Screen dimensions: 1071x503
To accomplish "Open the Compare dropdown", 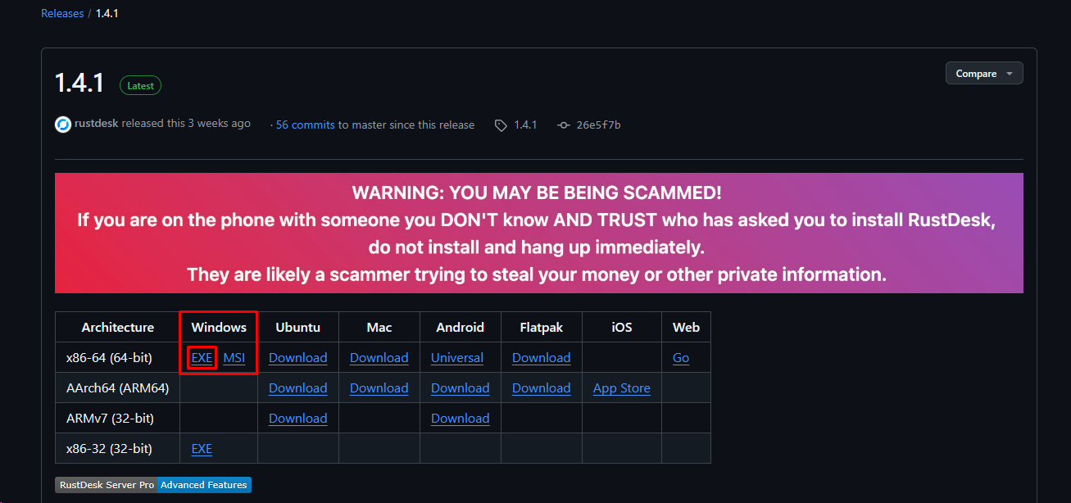I will [983, 74].
